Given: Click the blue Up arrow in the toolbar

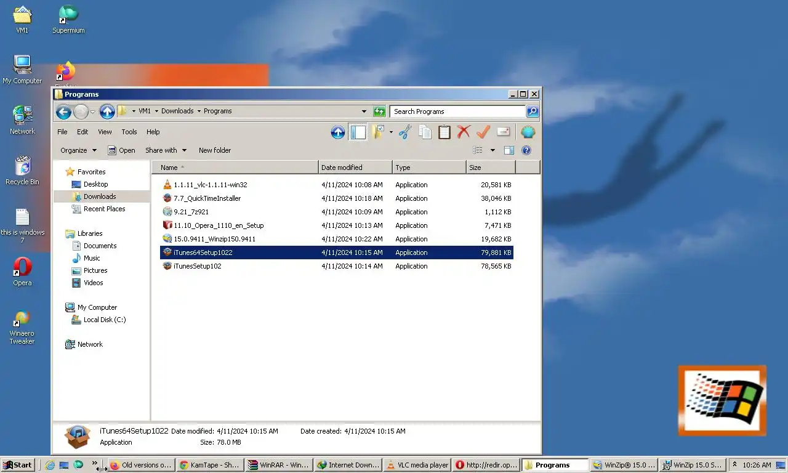Looking at the screenshot, I should (x=338, y=132).
